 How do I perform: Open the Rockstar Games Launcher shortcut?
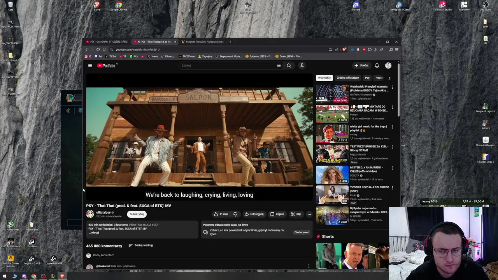[x=11, y=261]
